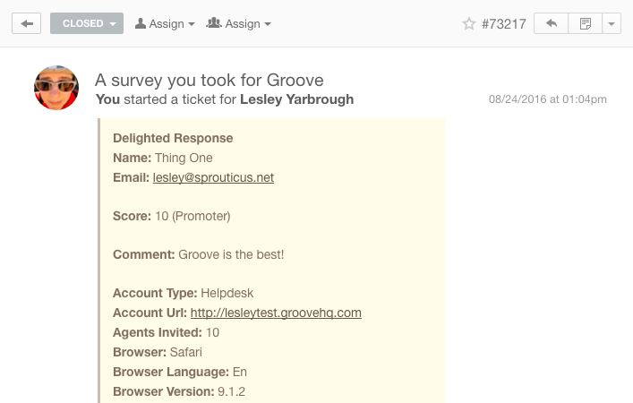Click the 'Browser Language: En' line
This screenshot has height=403, width=633.
click(180, 372)
